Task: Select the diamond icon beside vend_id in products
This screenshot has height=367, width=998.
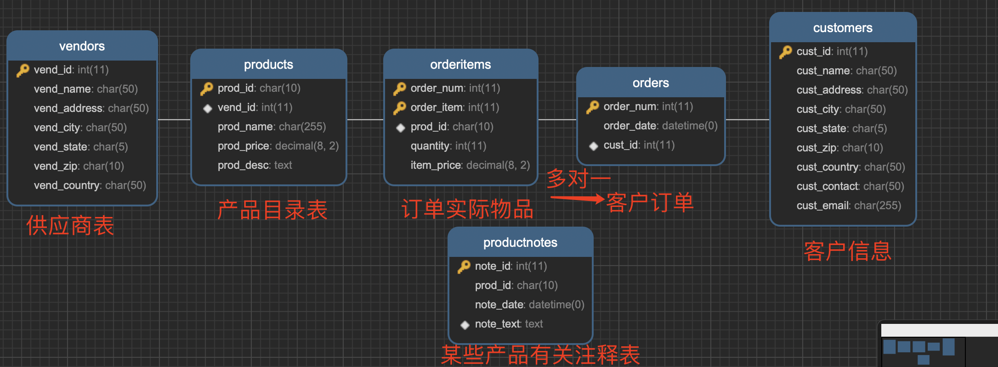Action: [208, 108]
